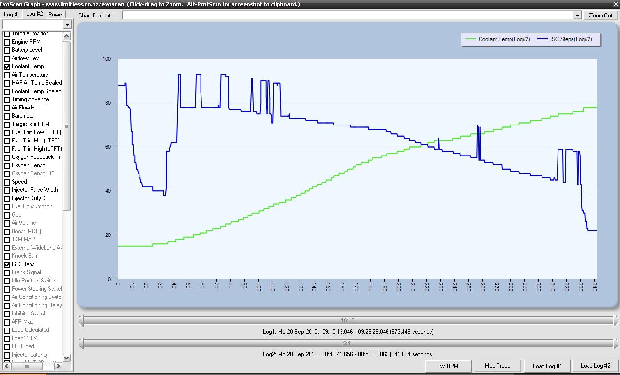Click the Log1 time range slider
620x375 pixels.
coord(348,320)
